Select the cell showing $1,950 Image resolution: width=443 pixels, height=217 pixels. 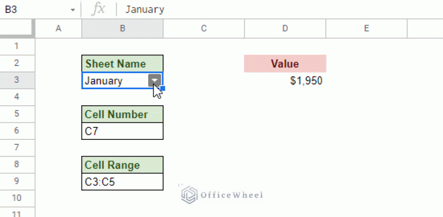click(x=285, y=81)
